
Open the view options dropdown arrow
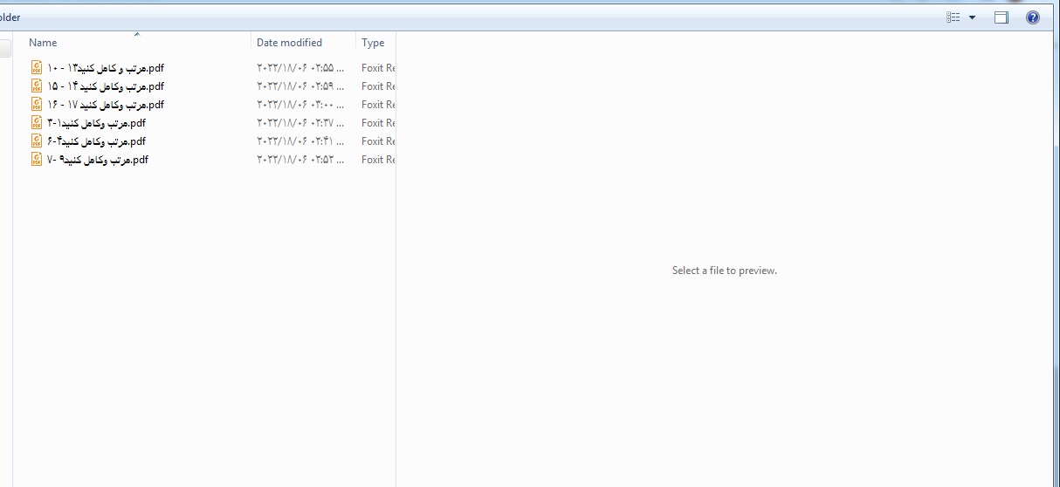pos(972,17)
